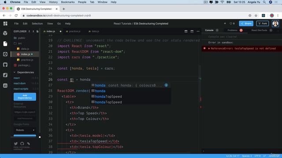Click the preview layout icon

(192, 31)
